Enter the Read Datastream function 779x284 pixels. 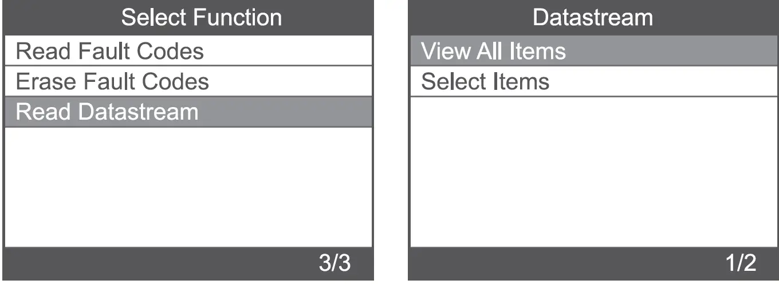107,112
